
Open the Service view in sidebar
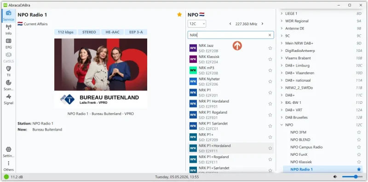8,16
